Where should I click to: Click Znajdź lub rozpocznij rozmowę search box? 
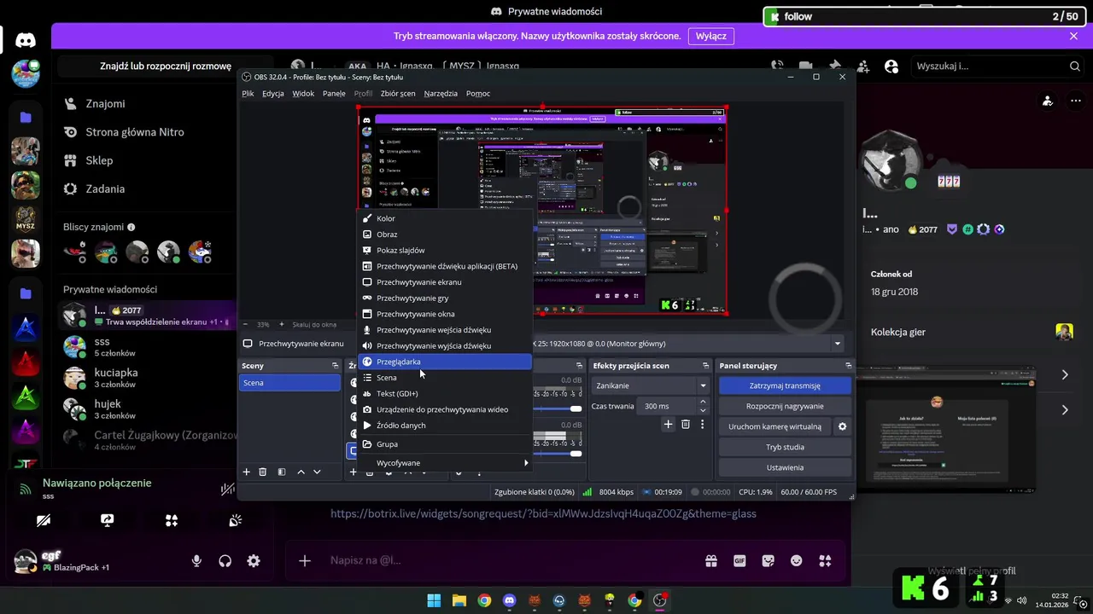[165, 66]
